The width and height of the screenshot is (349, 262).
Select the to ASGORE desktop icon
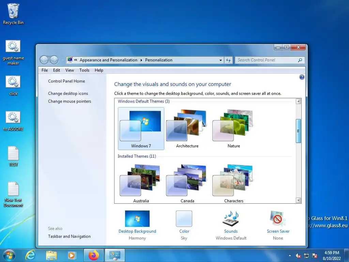[x=13, y=121]
